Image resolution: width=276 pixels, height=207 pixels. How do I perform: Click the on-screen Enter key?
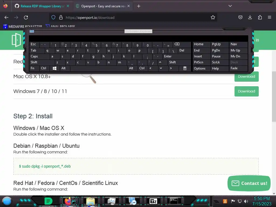coord(177,56)
